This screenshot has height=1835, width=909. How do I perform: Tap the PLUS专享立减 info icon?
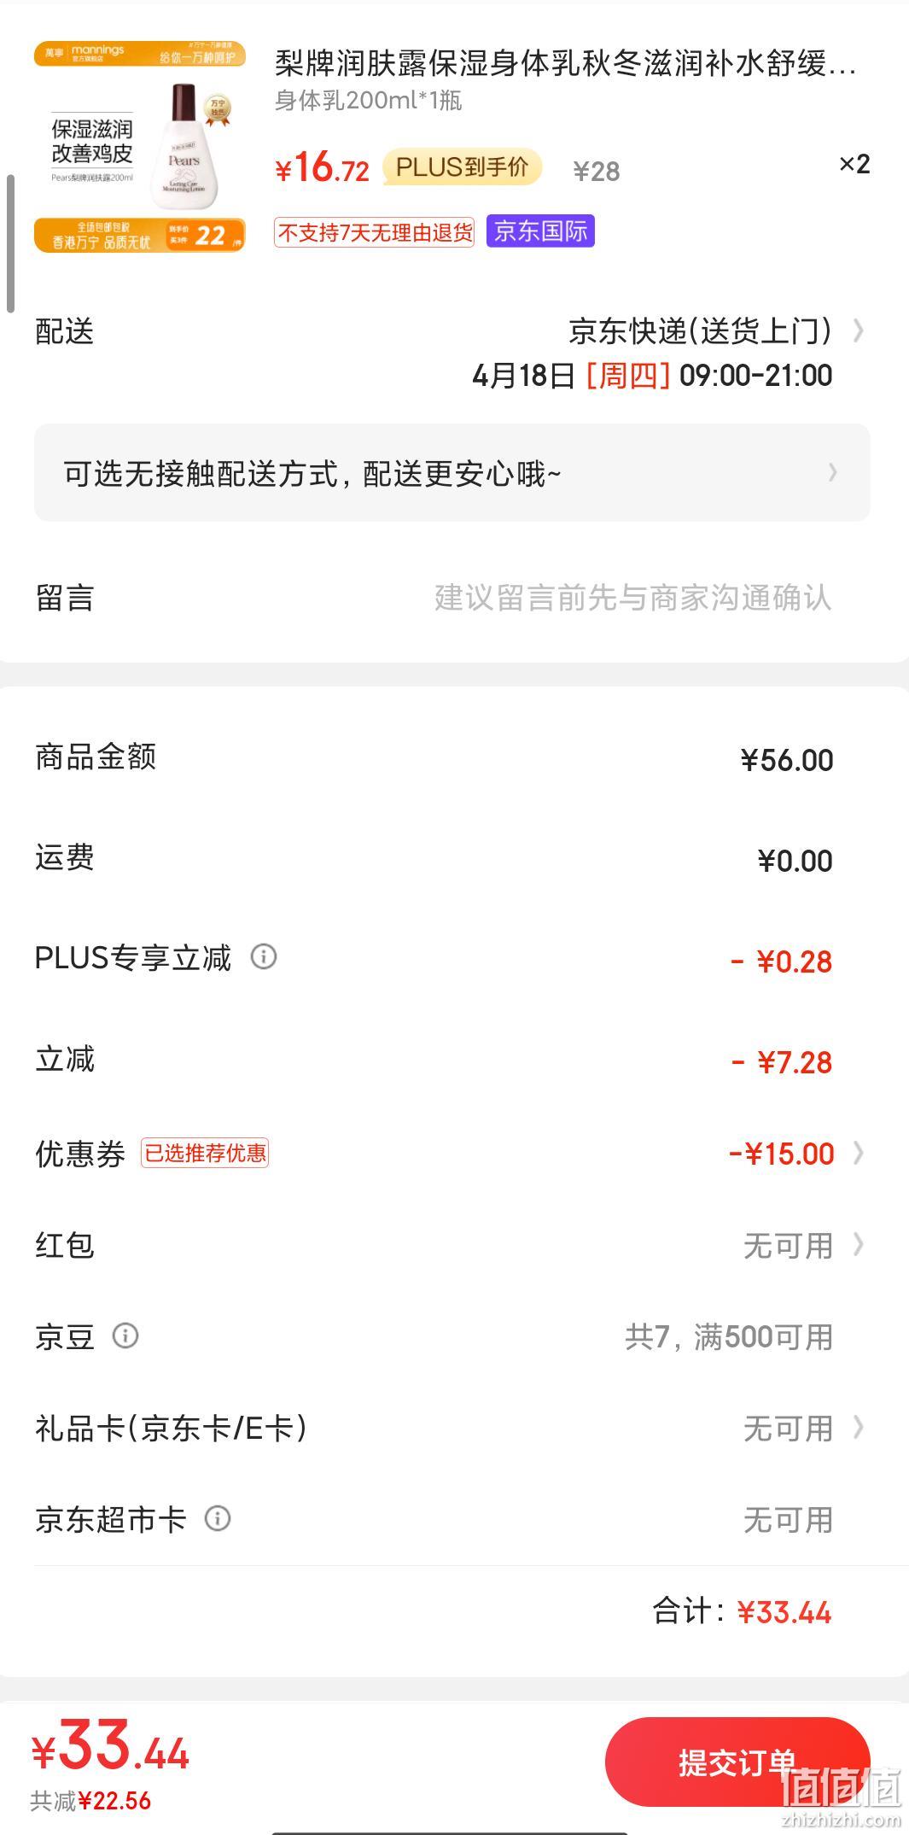[264, 956]
